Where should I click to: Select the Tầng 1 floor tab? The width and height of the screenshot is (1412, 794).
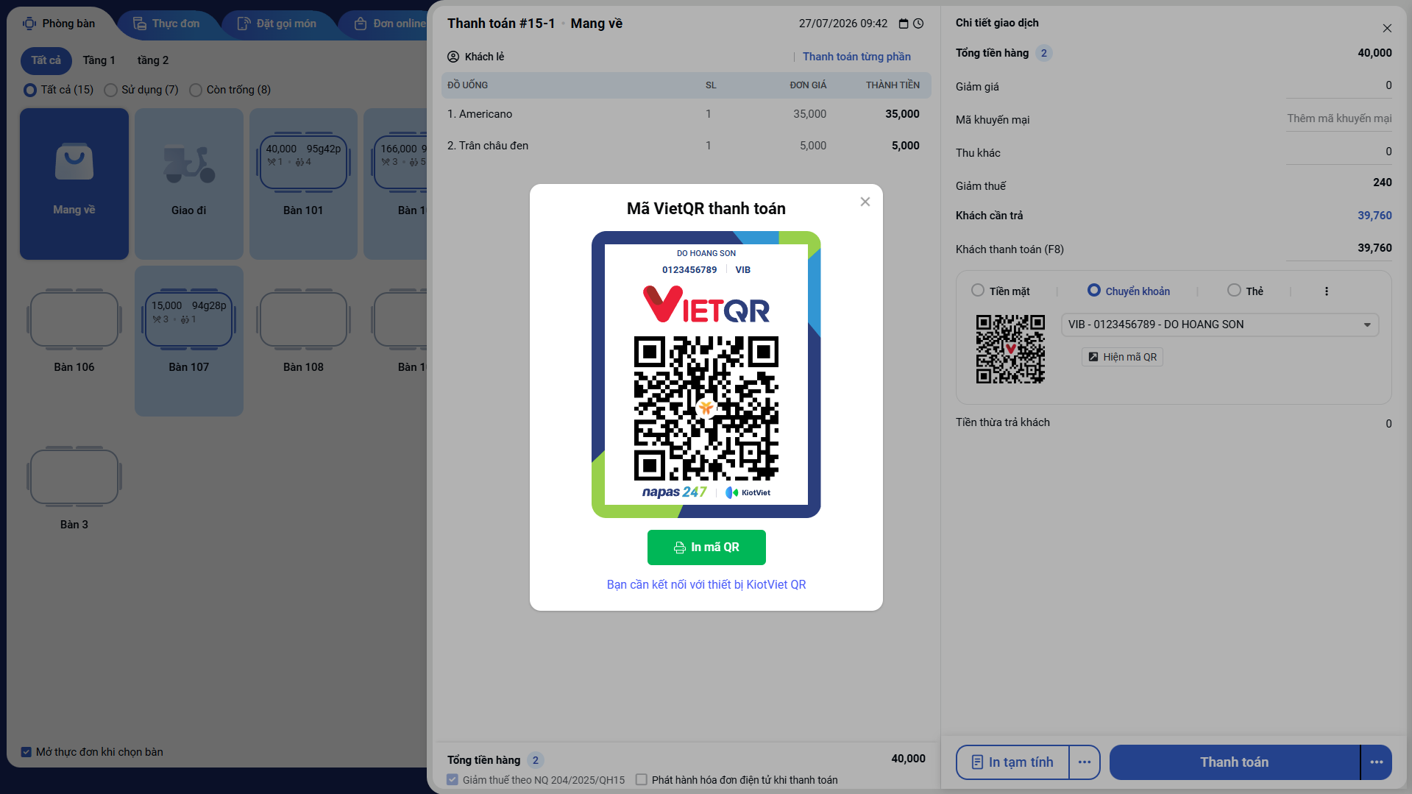coord(99,60)
